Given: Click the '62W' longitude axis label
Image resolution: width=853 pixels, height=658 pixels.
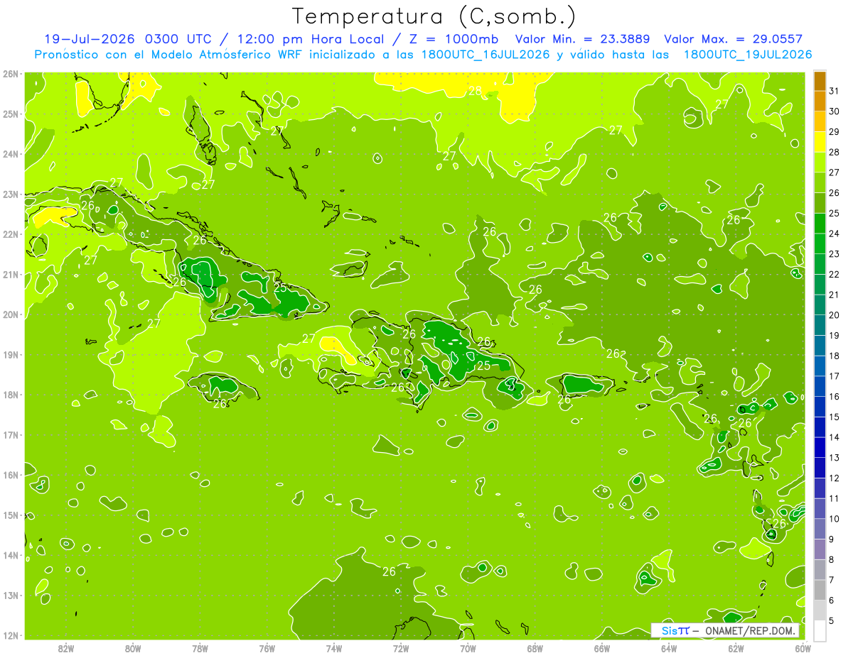Looking at the screenshot, I should pyautogui.click(x=736, y=648).
